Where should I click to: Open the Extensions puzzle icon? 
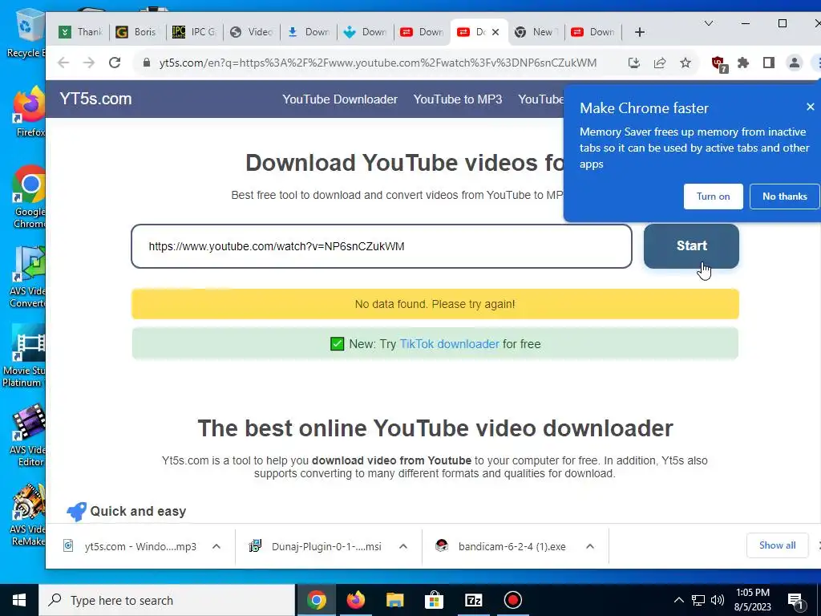[x=743, y=63]
